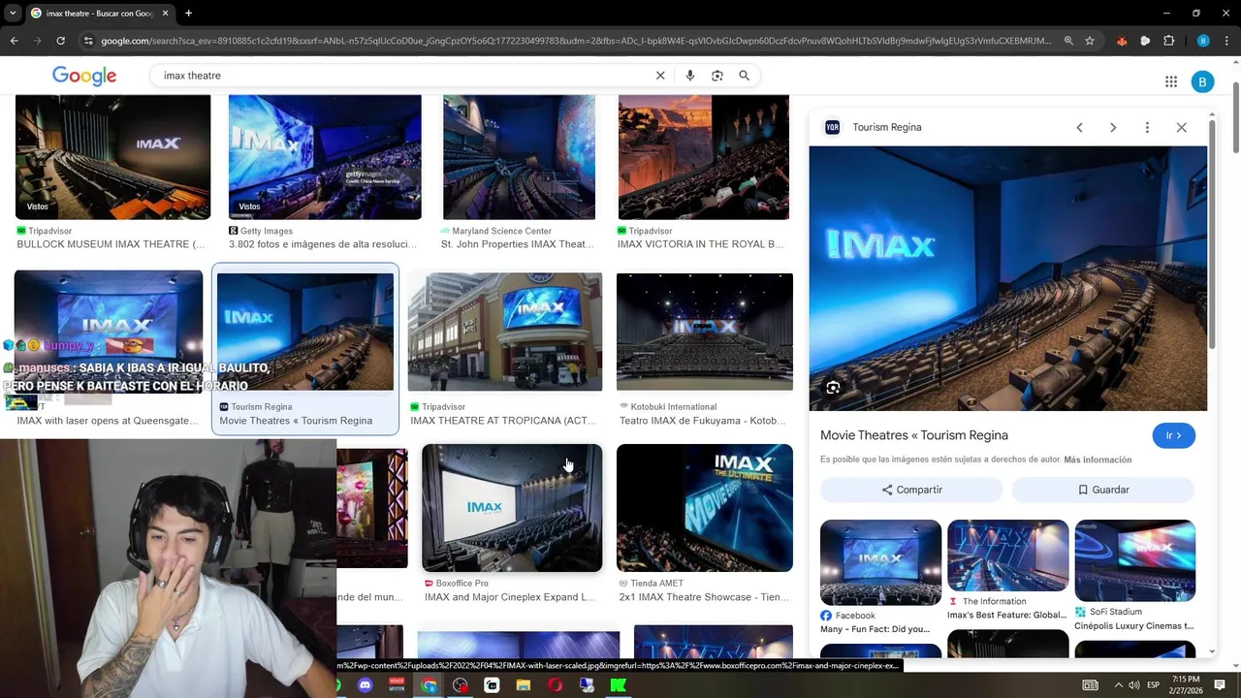This screenshot has height=698, width=1241.
Task: Select the highlighted Tourism Regina result thumbnail
Action: 305,332
